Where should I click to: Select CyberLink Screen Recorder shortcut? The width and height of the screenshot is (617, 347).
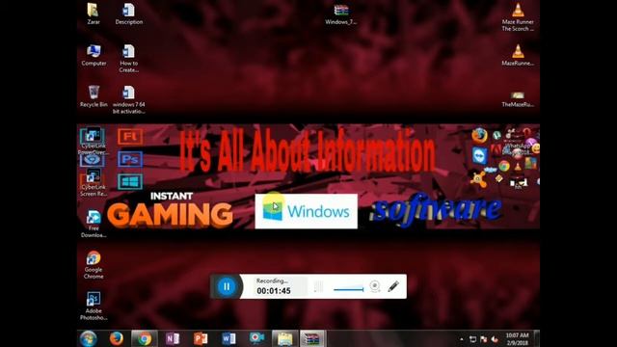[x=94, y=183]
